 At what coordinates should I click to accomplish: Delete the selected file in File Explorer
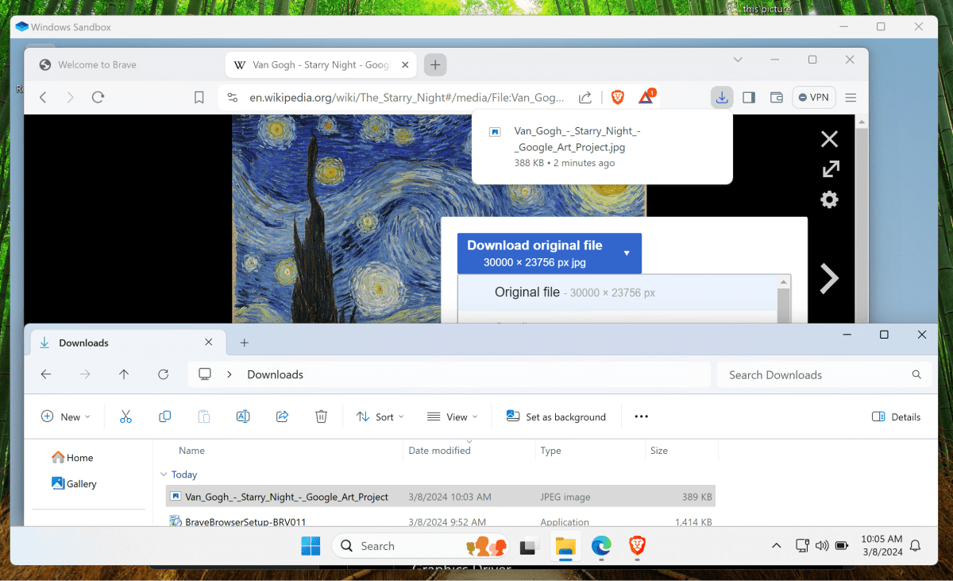point(321,416)
